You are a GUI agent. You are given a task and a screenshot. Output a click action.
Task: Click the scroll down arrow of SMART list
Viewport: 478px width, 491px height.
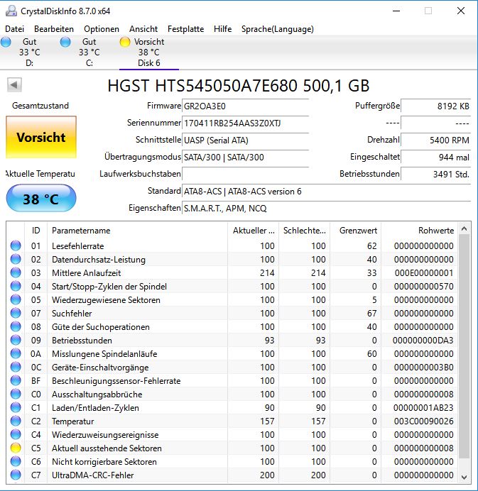click(465, 477)
